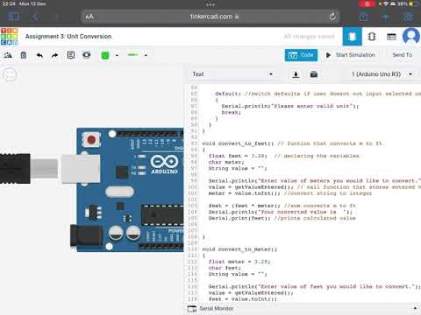Select the tinkercad.com address bar
The height and width of the screenshot is (315, 421).
(210, 17)
